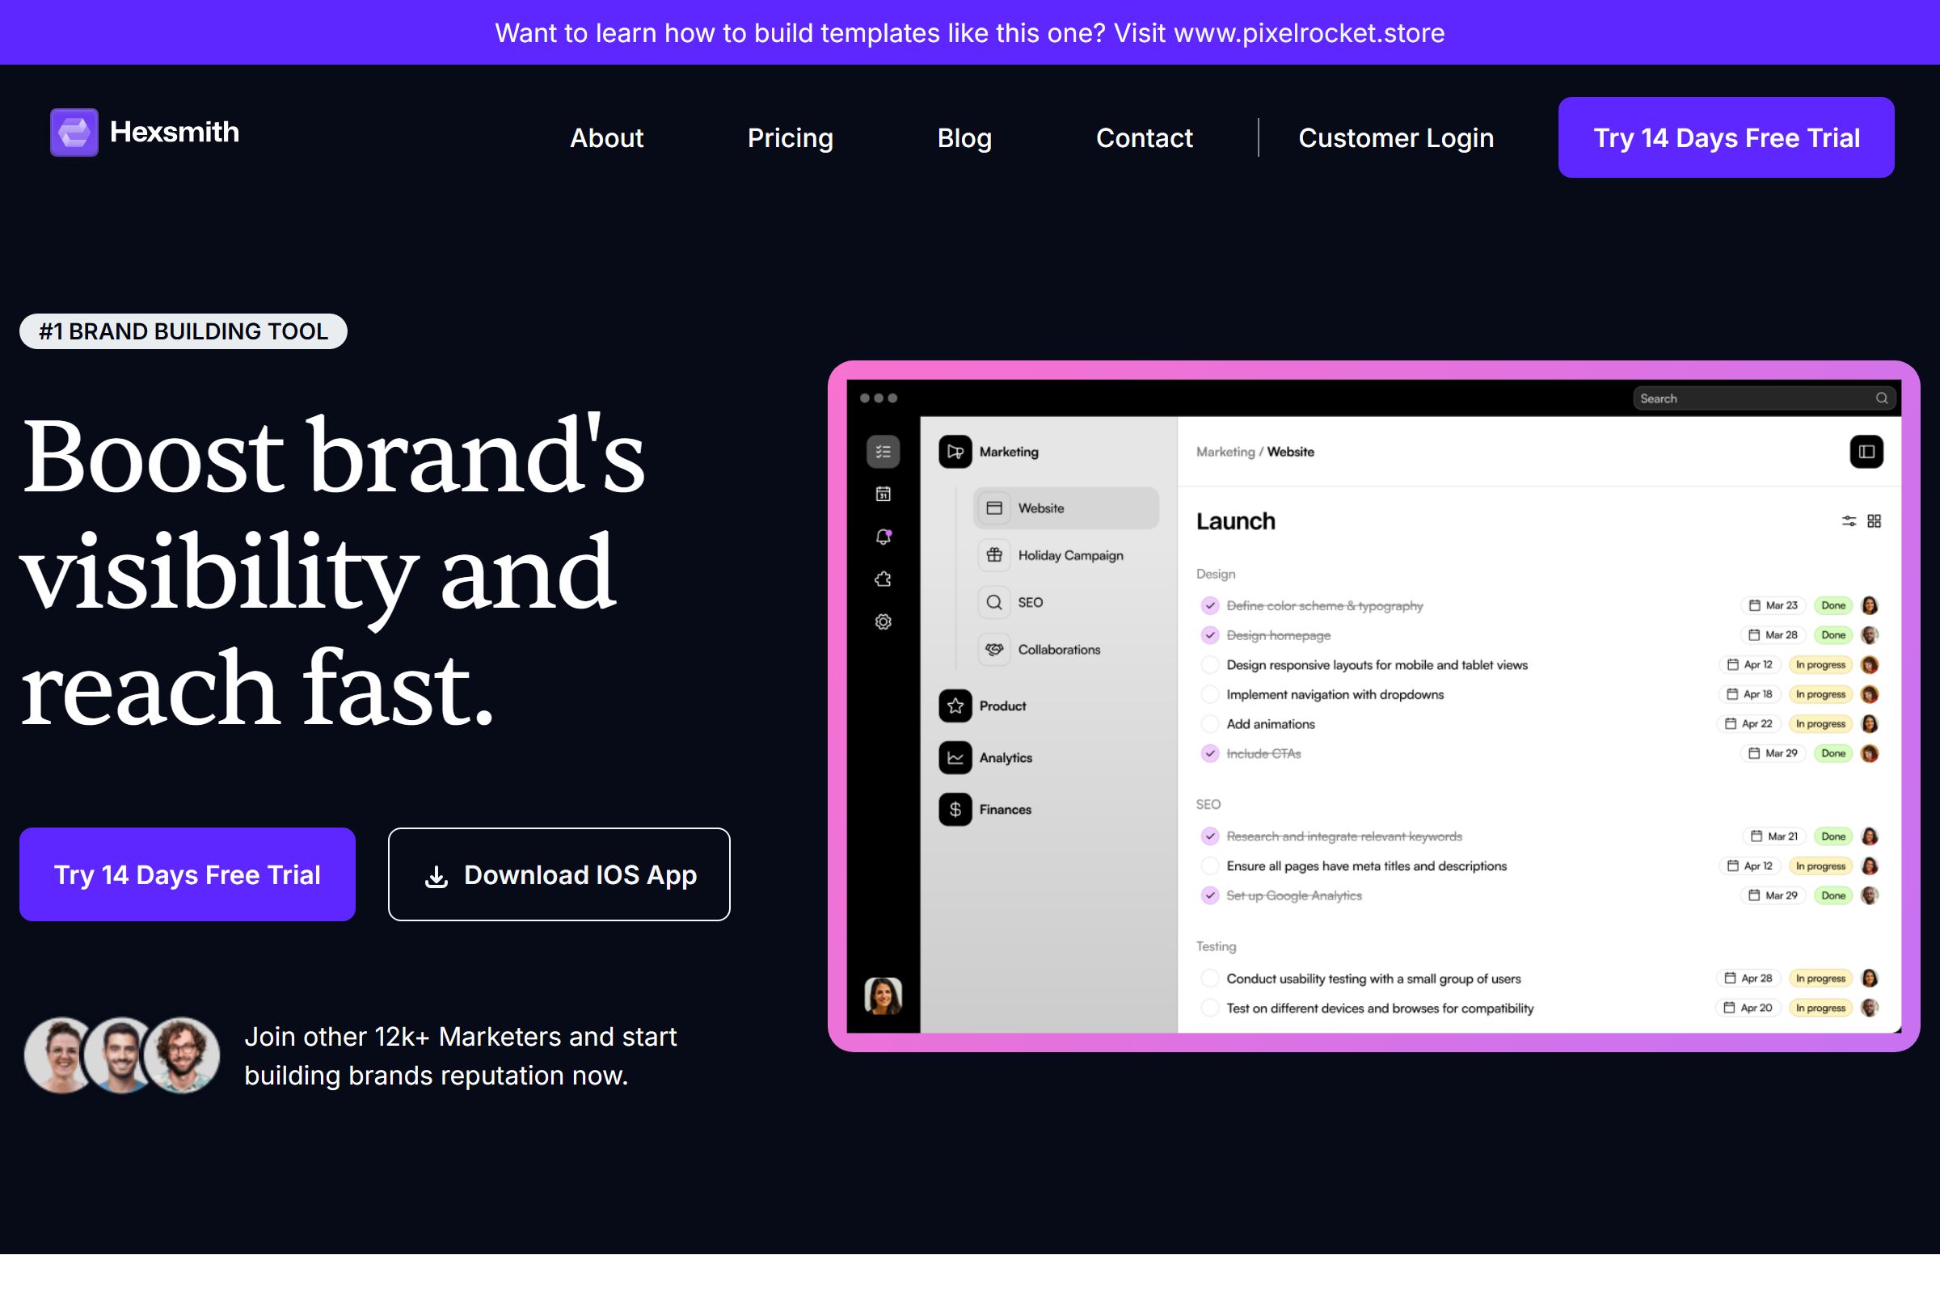Check the 'Add animations' task checkbox

coord(1209,724)
